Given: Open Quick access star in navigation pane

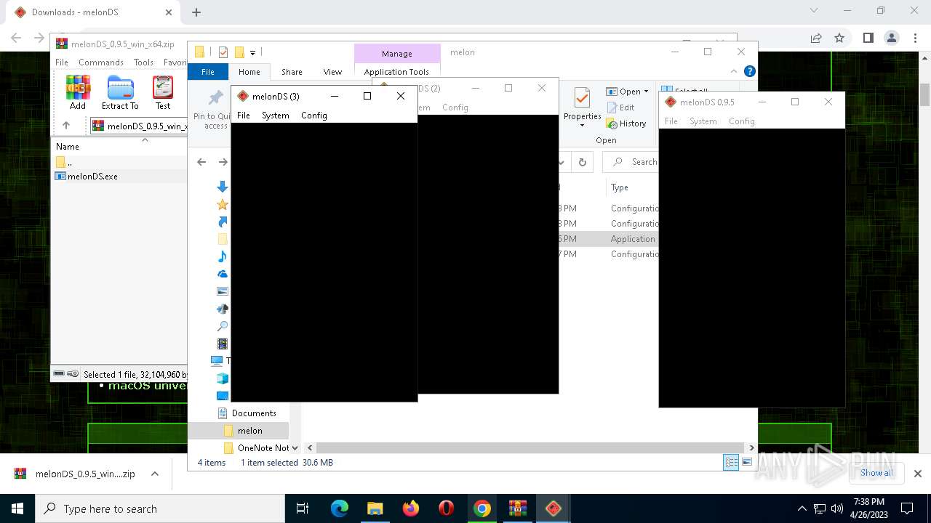Looking at the screenshot, I should pyautogui.click(x=223, y=204).
